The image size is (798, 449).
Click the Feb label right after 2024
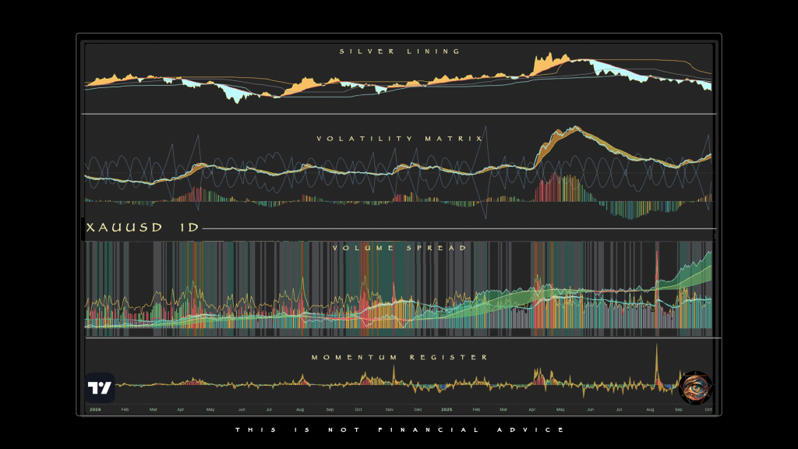pyautogui.click(x=125, y=409)
